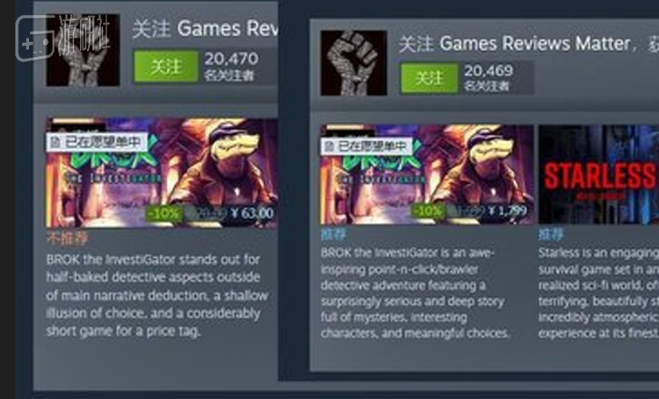Click the review text beginning 'BROK the InvestiGator stands out'

tap(157, 296)
